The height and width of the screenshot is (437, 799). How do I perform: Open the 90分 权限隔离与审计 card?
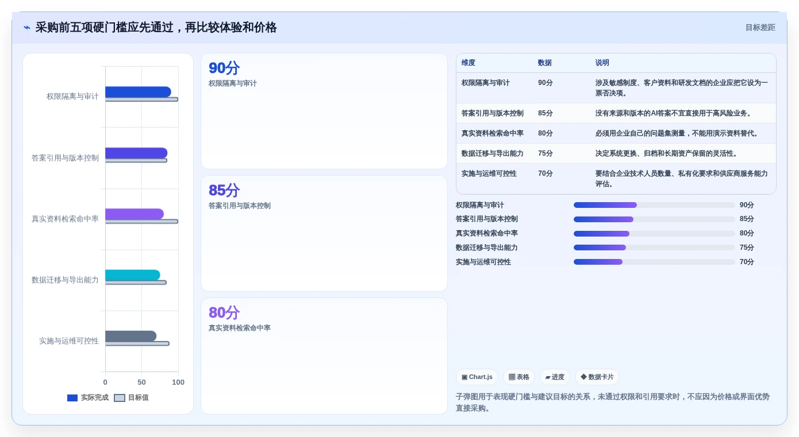pos(324,111)
